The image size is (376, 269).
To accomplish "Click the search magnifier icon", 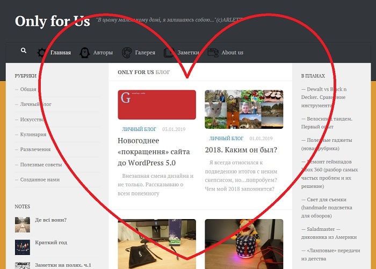I will coord(24,50).
